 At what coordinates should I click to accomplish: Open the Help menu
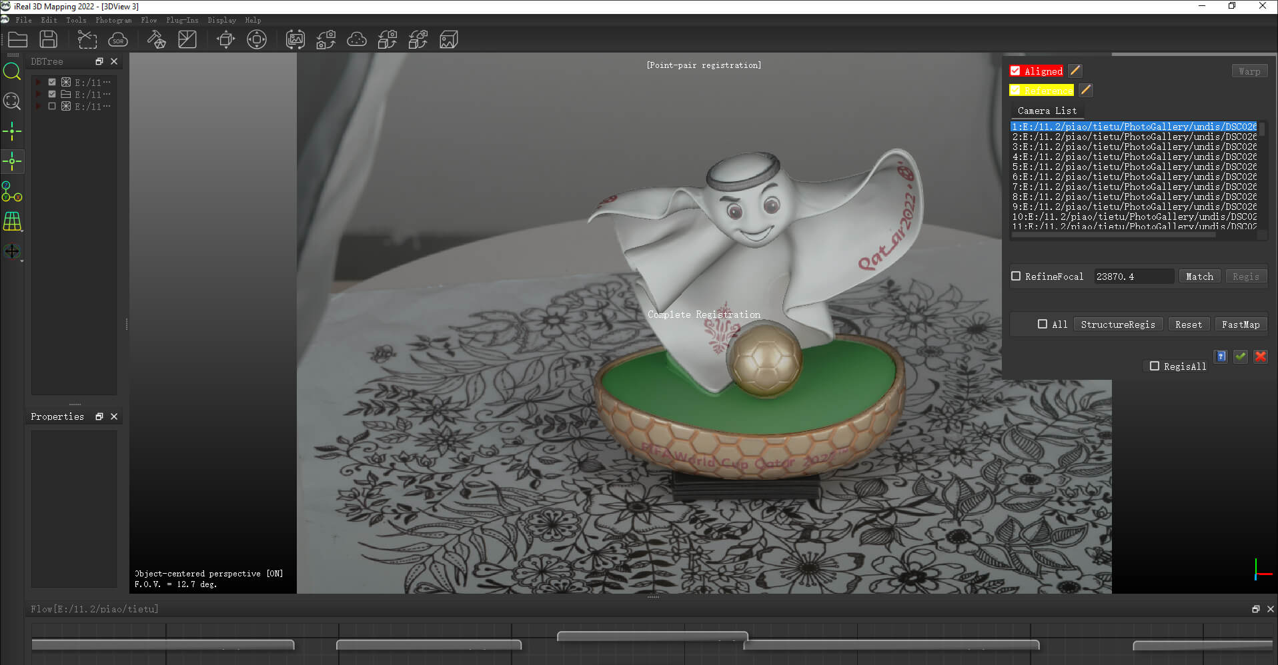point(253,20)
